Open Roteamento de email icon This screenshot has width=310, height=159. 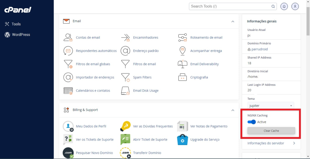pos(183,37)
